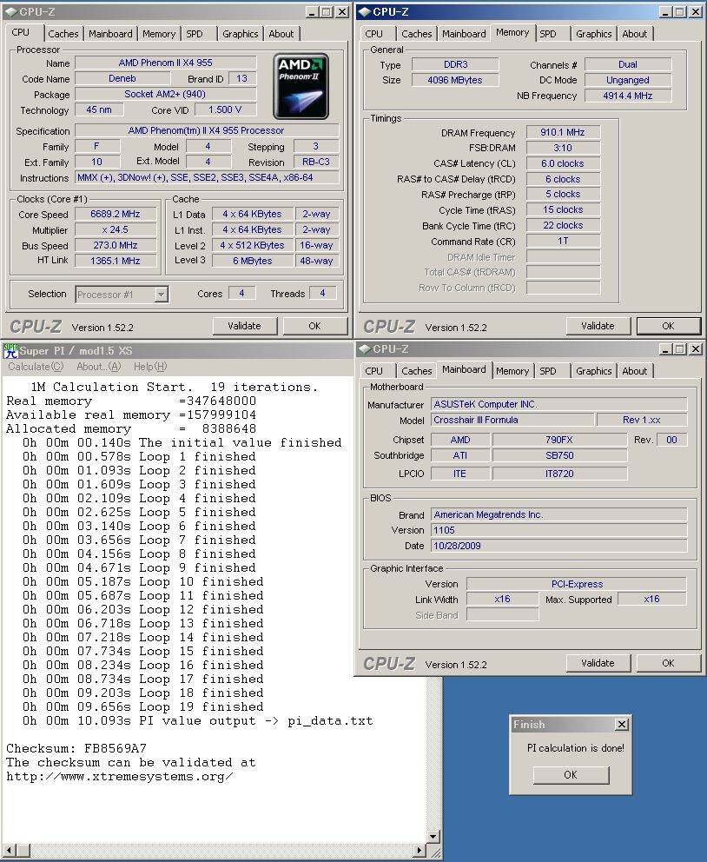
Task: Click the NB Frequency value 4914.4 MHz
Action: tap(628, 96)
